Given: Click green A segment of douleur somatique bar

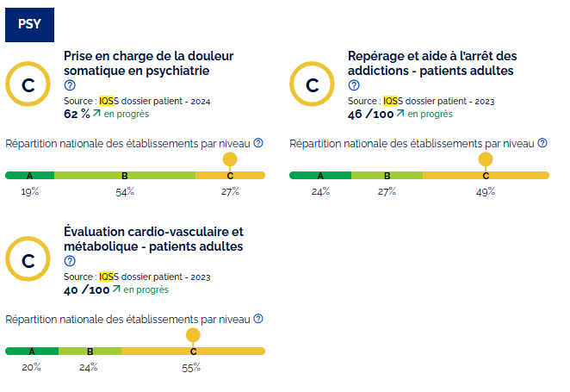Looking at the screenshot, I should point(30,176).
